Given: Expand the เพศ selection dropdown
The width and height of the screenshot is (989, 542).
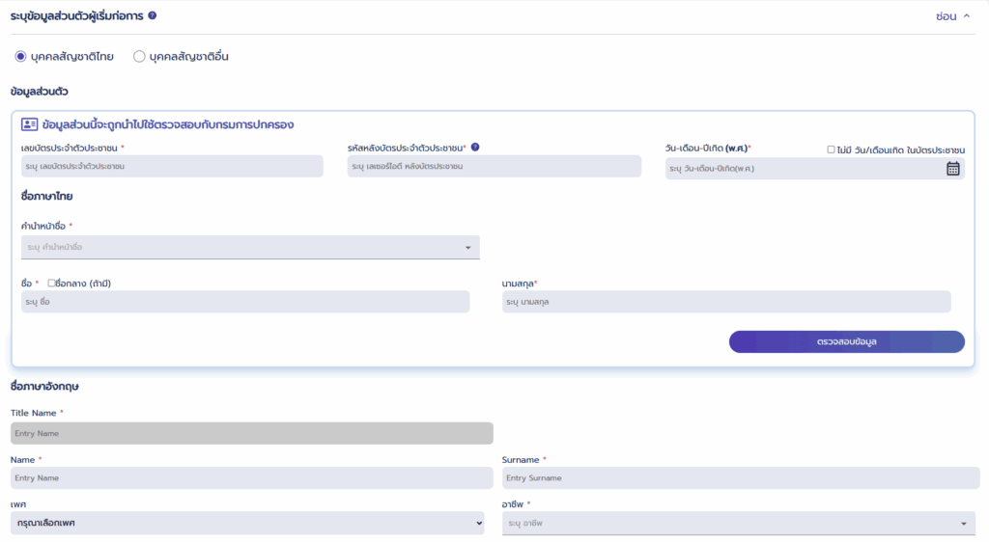Looking at the screenshot, I should [247, 523].
